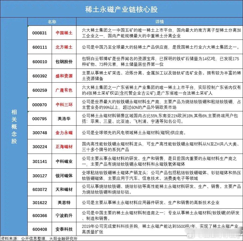Click the 中科磁业 details about 永磁铁氧体磁体

coord(159,161)
